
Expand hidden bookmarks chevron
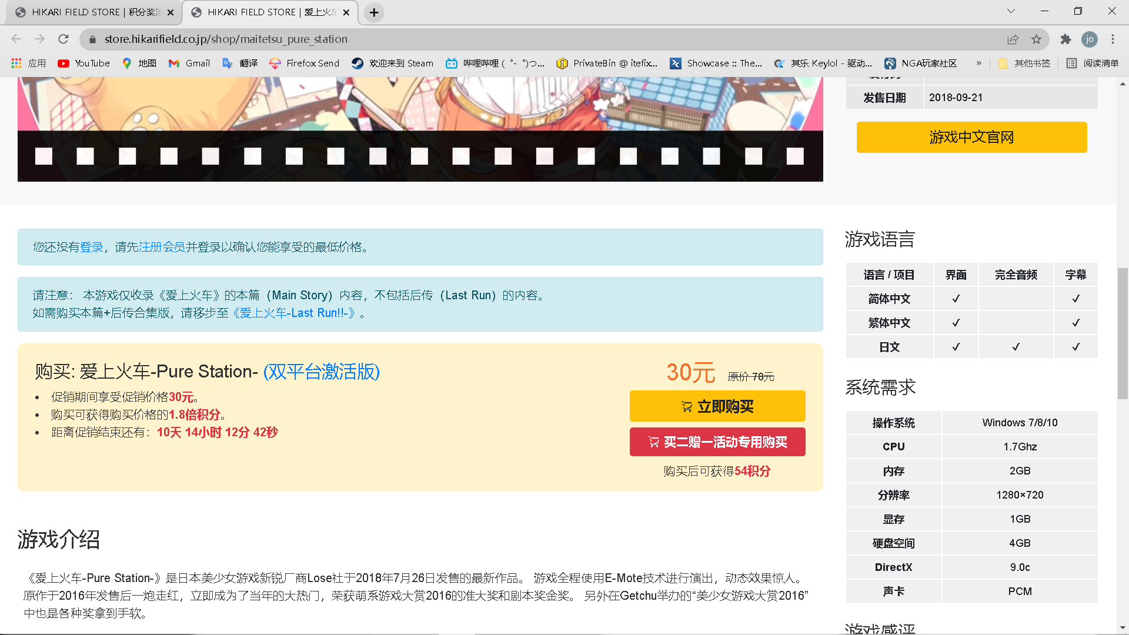(979, 63)
